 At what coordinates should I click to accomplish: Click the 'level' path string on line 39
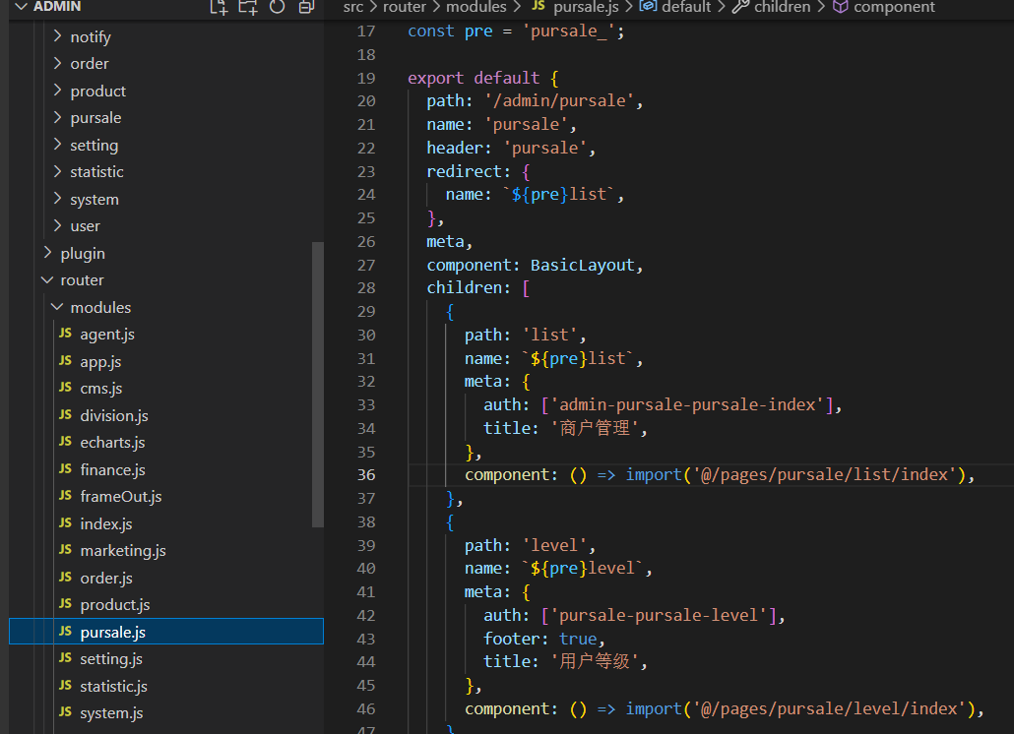[x=554, y=545]
